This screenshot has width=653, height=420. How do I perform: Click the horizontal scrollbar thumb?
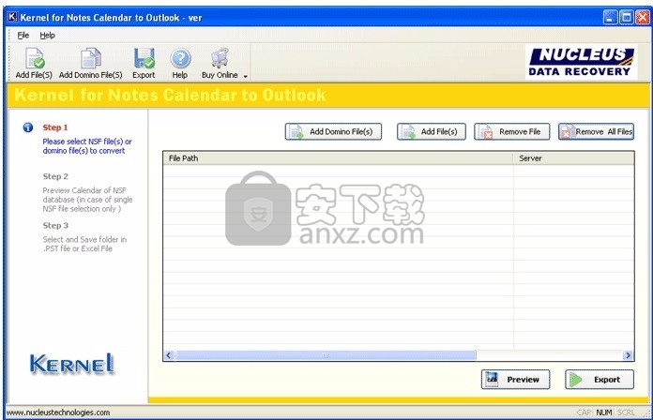[x=326, y=355]
